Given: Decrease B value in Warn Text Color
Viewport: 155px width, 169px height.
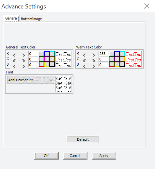Looking at the screenshot, I should pos(85,66).
